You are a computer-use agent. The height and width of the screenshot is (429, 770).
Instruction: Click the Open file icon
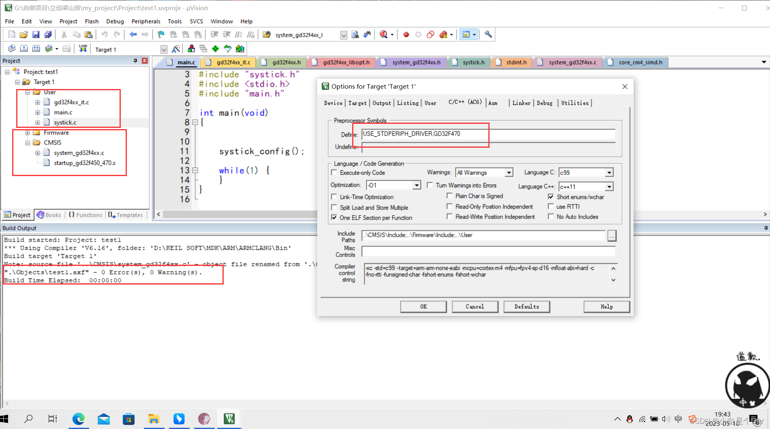24,35
